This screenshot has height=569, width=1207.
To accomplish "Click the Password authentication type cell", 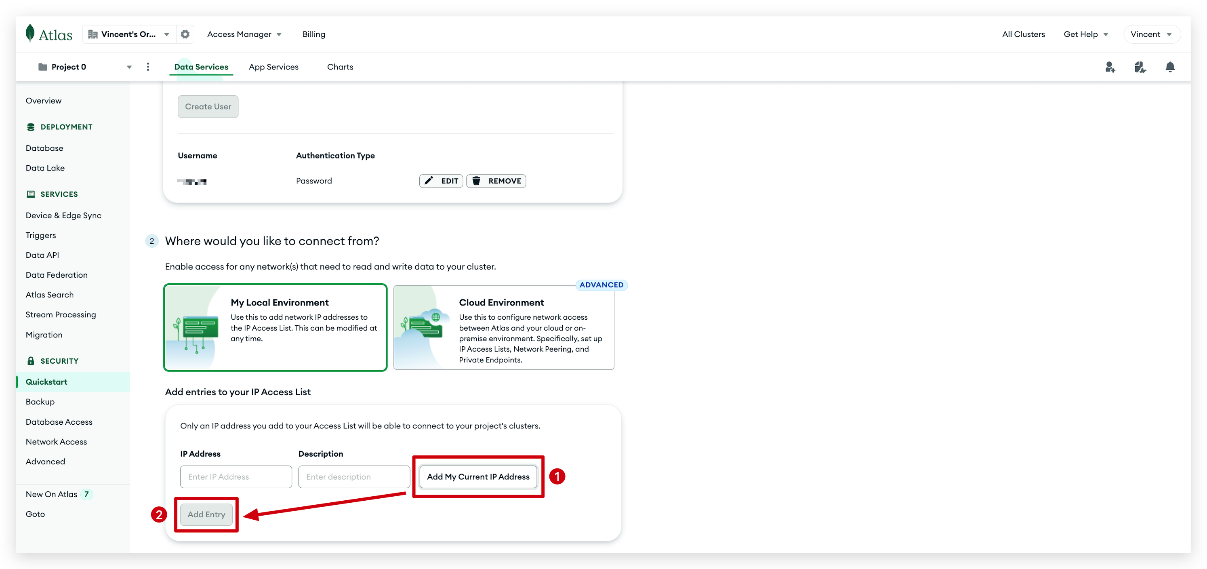I will [313, 181].
